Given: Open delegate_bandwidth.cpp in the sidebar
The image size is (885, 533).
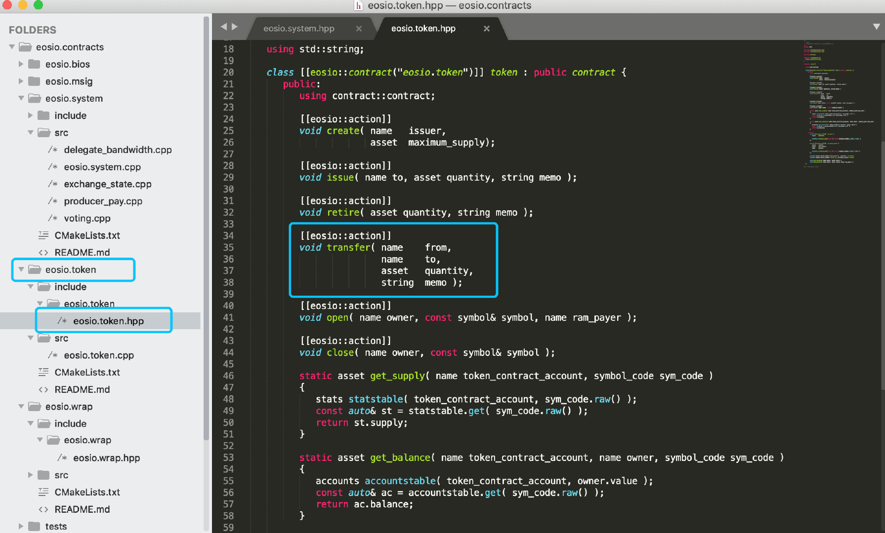Looking at the screenshot, I should [118, 150].
